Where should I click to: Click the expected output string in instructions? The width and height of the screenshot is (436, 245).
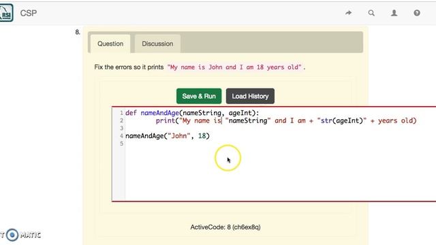point(234,67)
